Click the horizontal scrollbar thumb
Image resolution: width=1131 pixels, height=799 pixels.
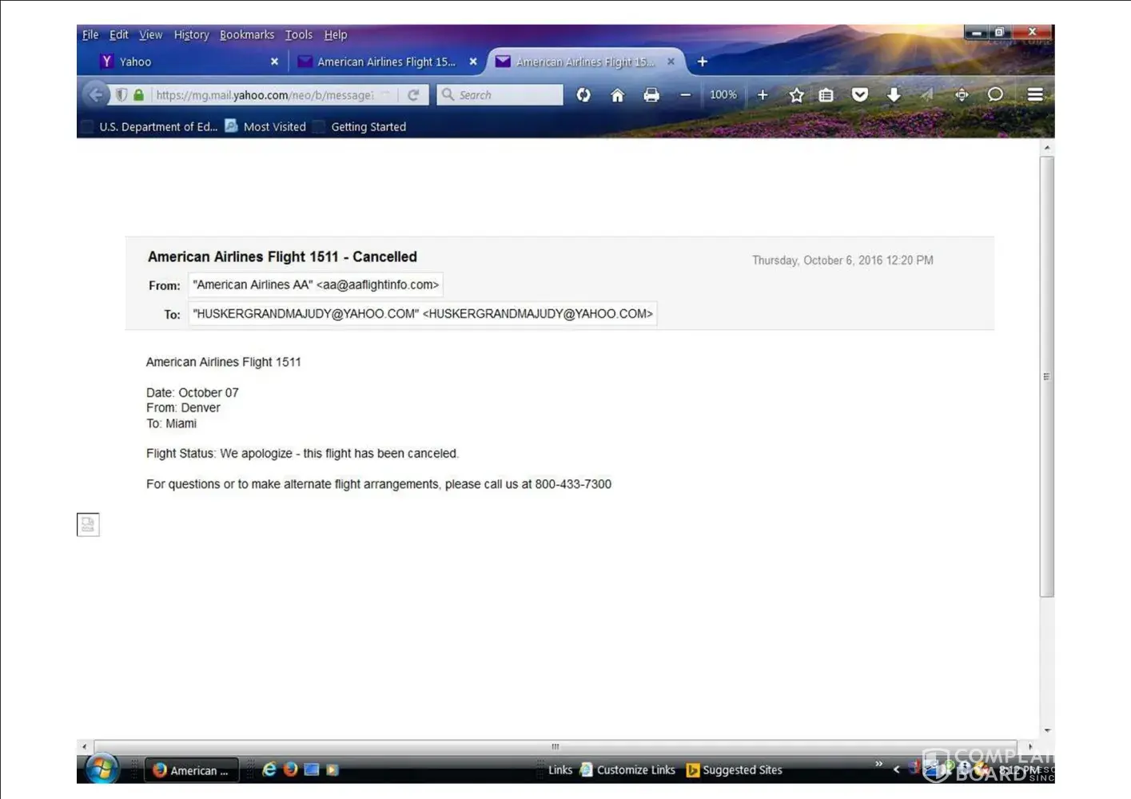click(556, 746)
